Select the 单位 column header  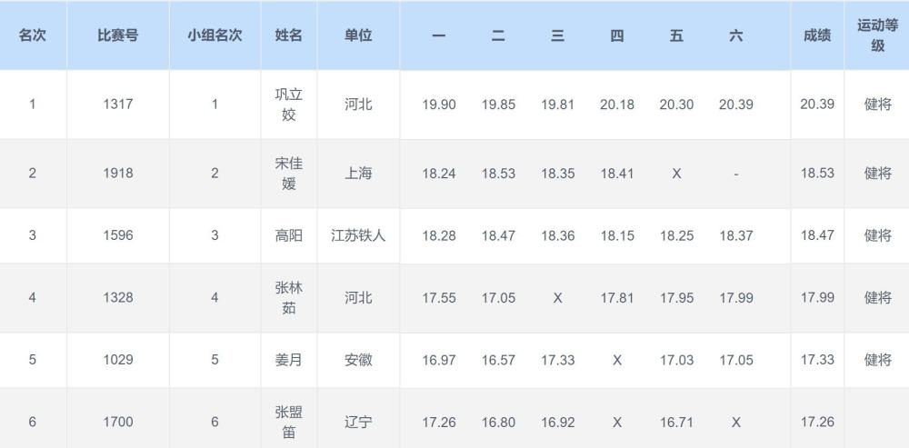(x=358, y=36)
